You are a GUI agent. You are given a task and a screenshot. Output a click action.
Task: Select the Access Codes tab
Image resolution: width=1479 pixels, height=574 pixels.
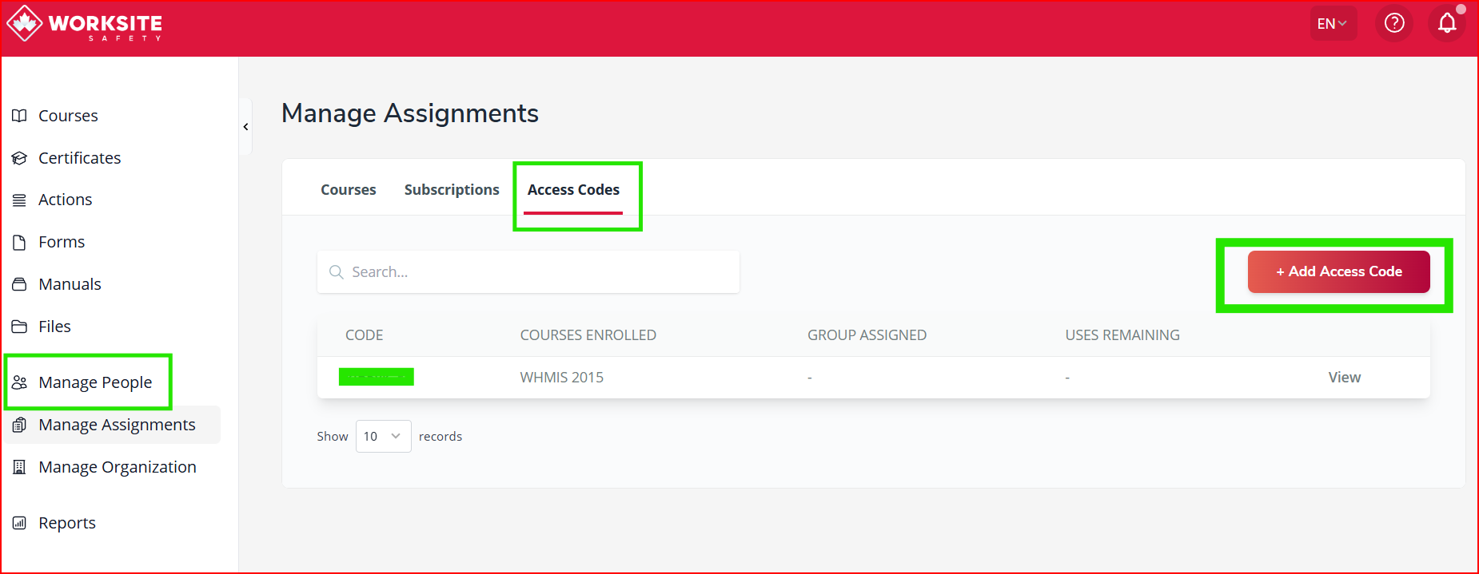pos(573,190)
